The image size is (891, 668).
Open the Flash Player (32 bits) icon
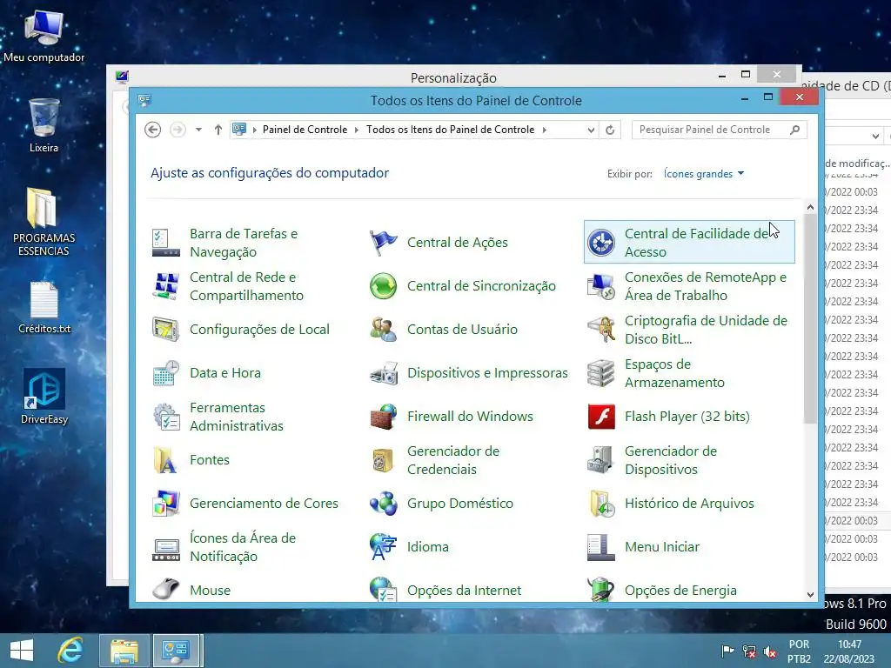tap(601, 417)
